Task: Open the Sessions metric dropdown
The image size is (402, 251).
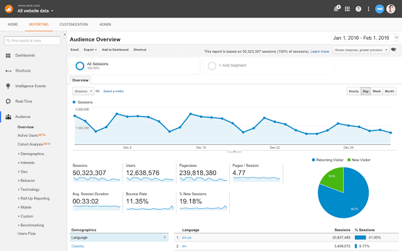Action: click(85, 91)
